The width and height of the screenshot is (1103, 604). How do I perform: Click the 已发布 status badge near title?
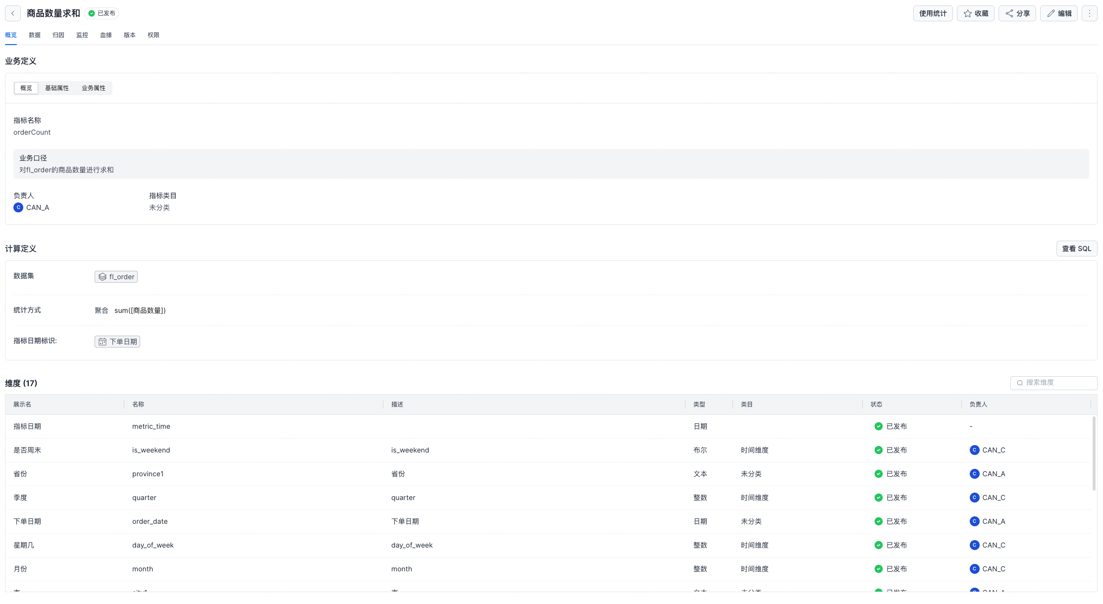tap(102, 13)
